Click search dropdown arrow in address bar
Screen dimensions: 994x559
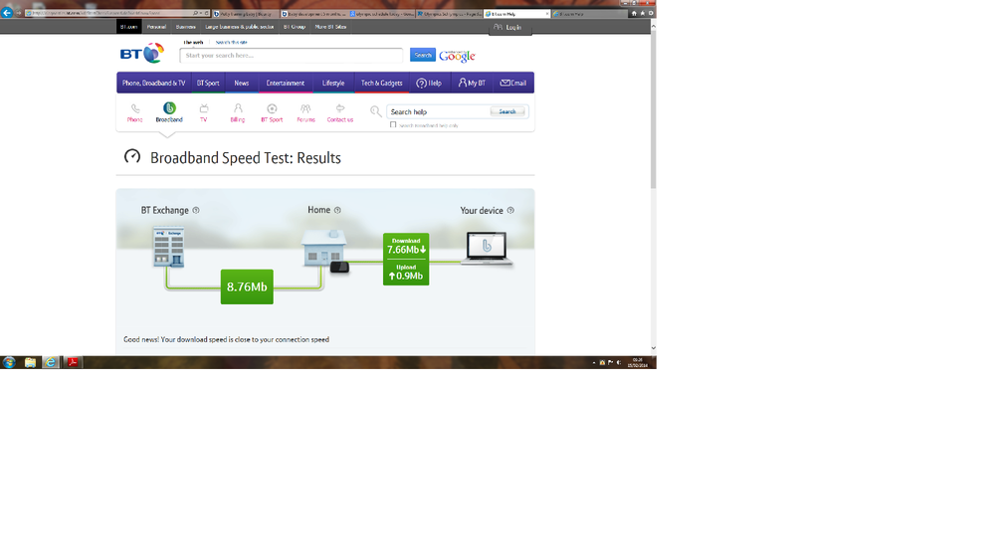(201, 13)
